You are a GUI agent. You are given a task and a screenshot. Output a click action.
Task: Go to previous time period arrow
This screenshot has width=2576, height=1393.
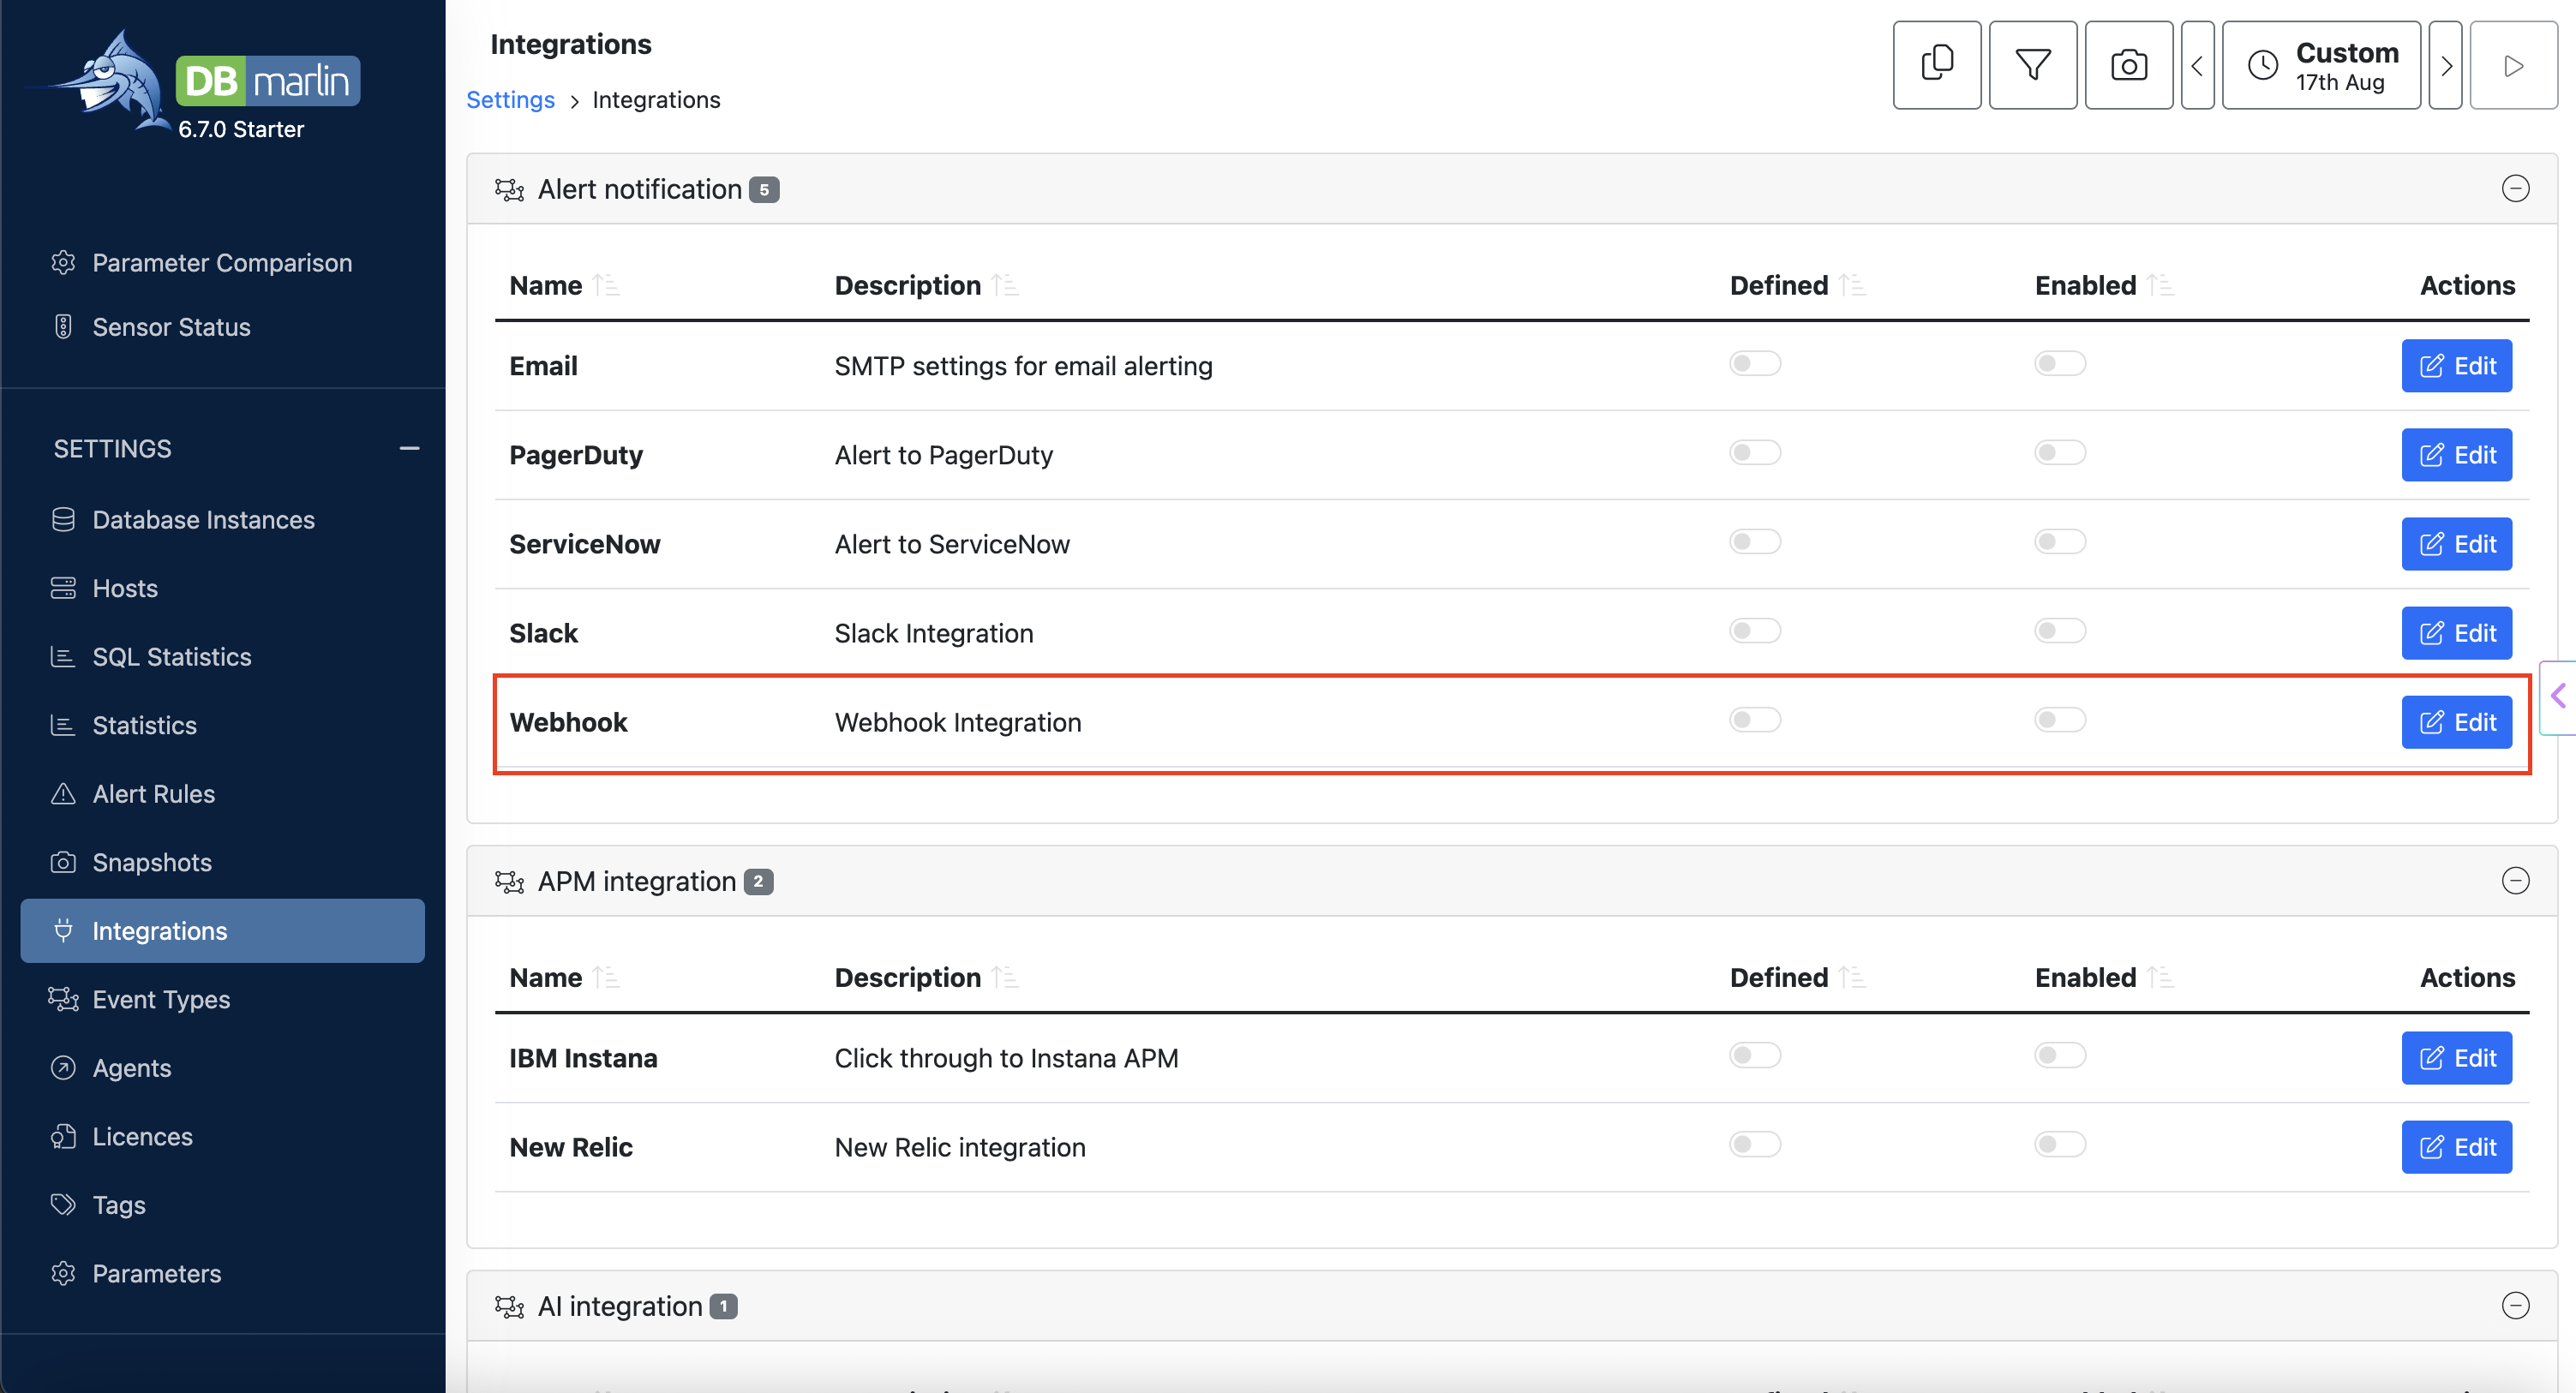click(2197, 65)
